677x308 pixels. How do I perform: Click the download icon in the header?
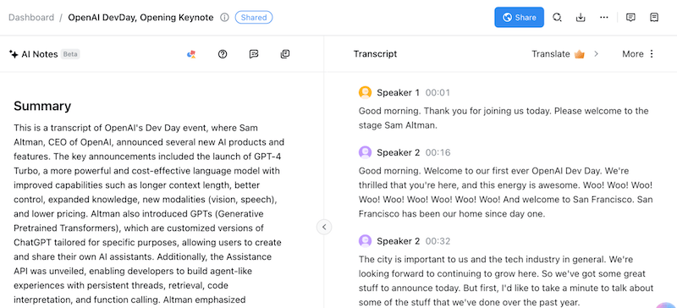(x=581, y=17)
